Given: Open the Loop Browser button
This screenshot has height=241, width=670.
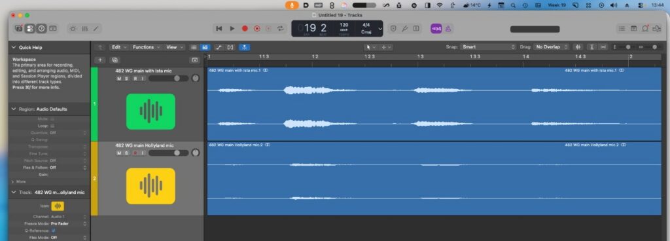Looking at the screenshot, I should click(645, 29).
